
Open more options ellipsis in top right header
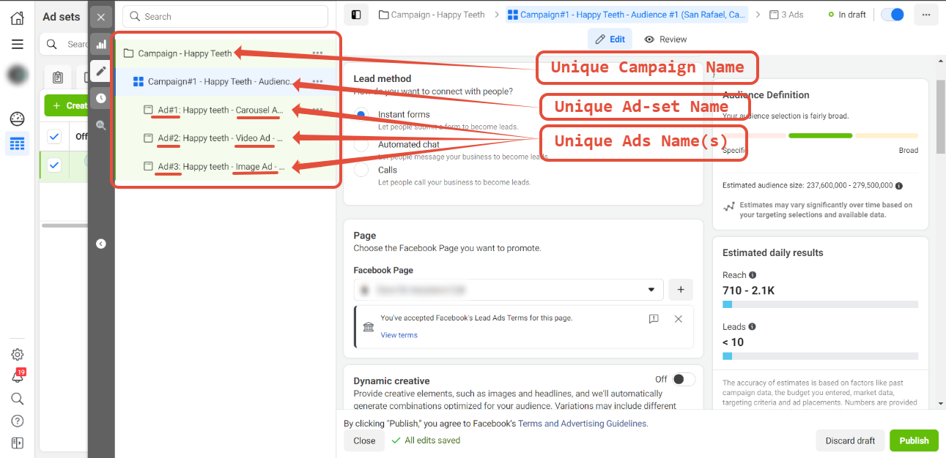pyautogui.click(x=927, y=15)
